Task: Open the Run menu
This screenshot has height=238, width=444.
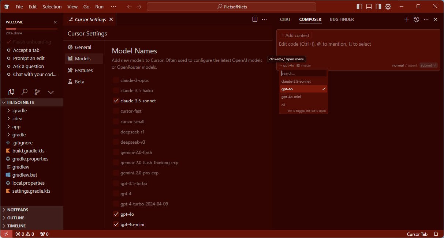Action: point(99,7)
